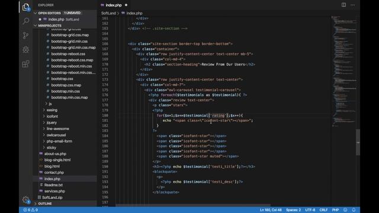Viewport: 379px width, 213px height.
Task: Expand the easing folder
Action: point(52,110)
